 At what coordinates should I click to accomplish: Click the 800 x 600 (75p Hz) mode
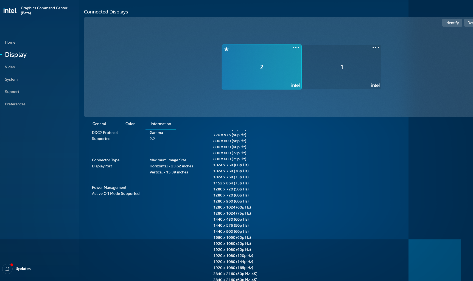click(230, 159)
